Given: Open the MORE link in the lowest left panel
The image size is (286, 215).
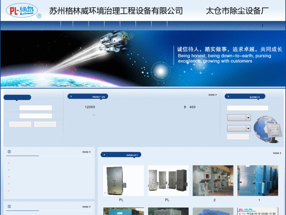Looking at the screenshot, I should tap(86, 207).
